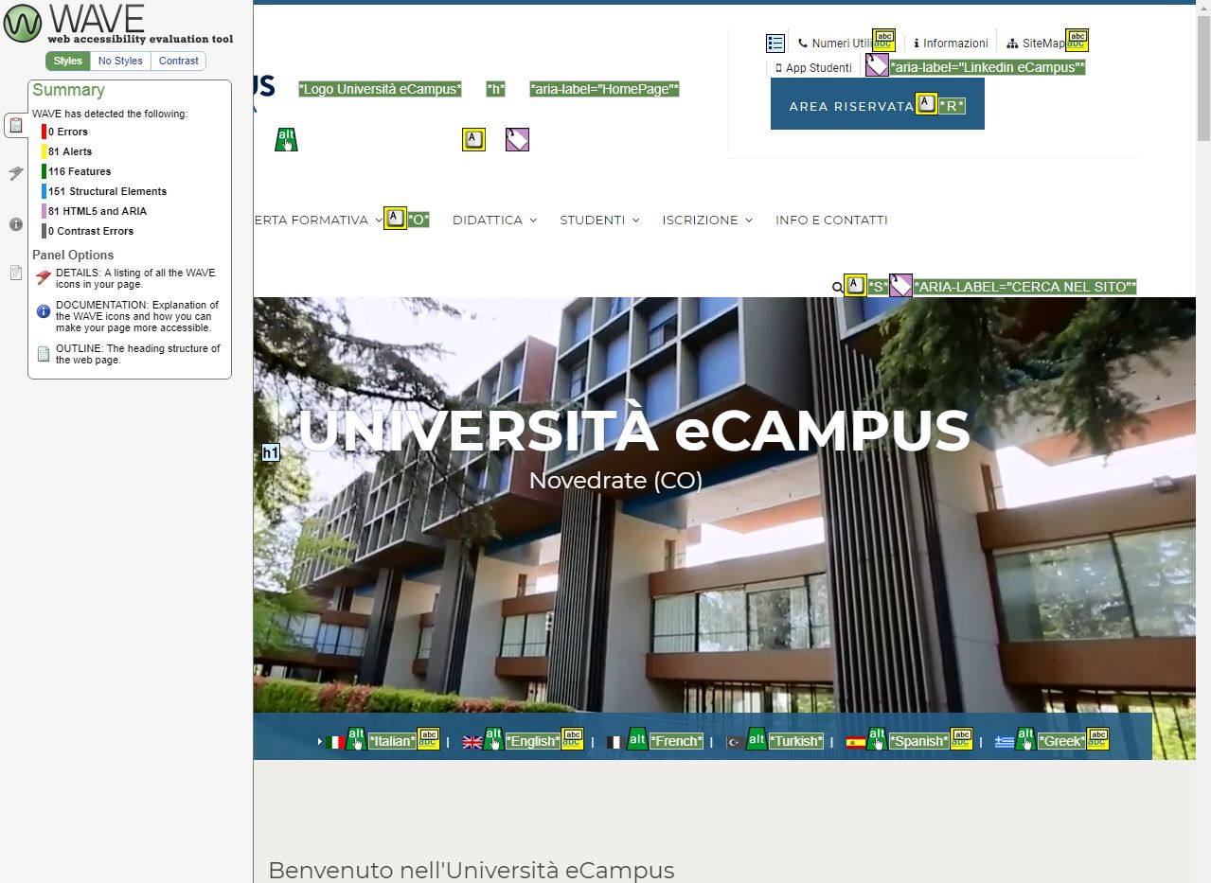Click the red color bar beside 0 Errors
Image resolution: width=1211 pixels, height=883 pixels.
[44, 132]
